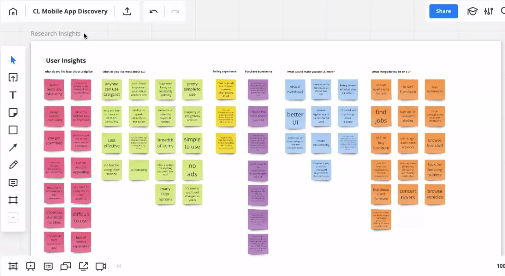Viewport: 505px width, 276px height.
Task: Click the board title CL Mobile App Discovery
Action: click(x=70, y=11)
